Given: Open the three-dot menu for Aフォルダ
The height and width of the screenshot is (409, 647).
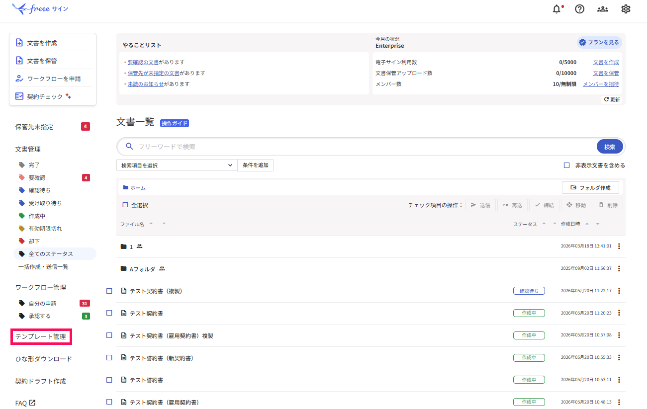Looking at the screenshot, I should [619, 269].
